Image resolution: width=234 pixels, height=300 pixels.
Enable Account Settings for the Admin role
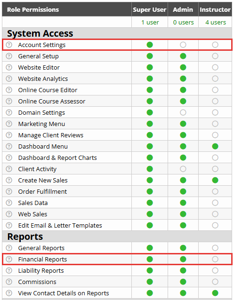click(183, 45)
